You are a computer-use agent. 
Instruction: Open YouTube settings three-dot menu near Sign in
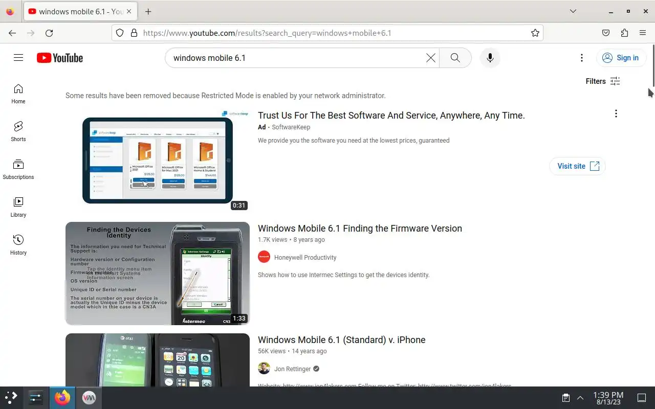click(x=581, y=58)
